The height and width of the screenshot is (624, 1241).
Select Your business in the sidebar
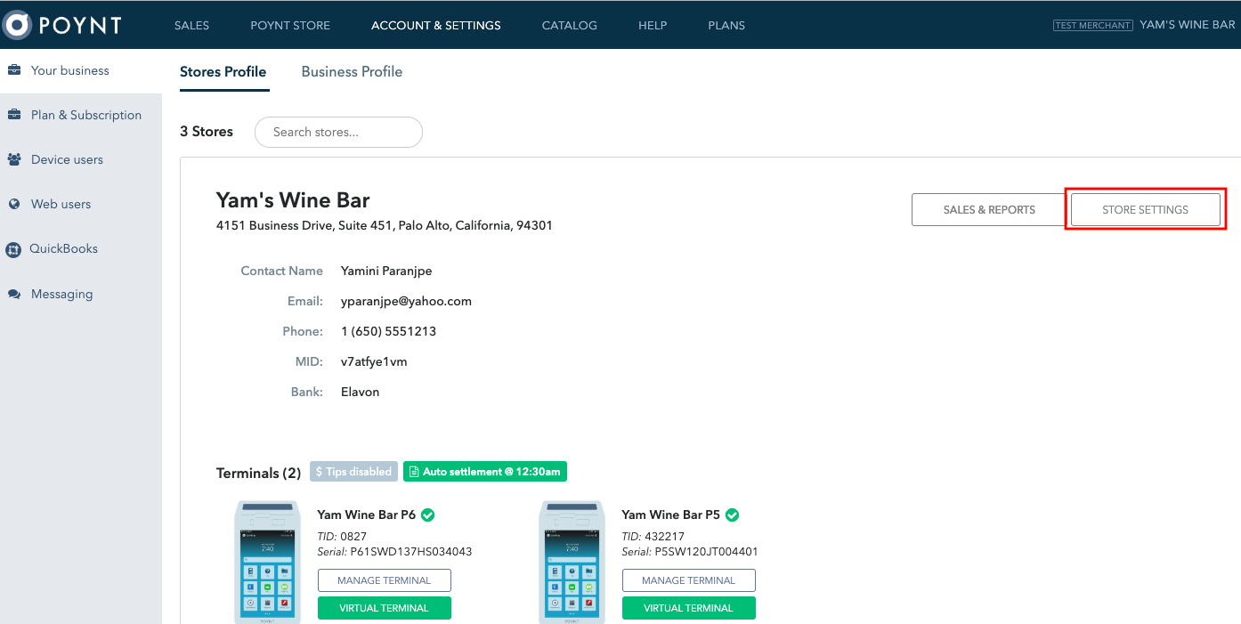click(81, 70)
